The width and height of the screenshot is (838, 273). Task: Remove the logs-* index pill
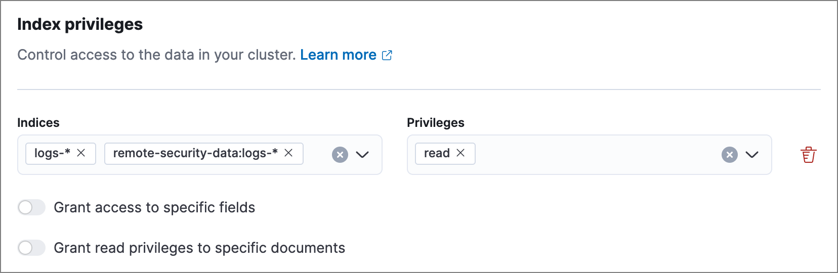[x=81, y=153]
